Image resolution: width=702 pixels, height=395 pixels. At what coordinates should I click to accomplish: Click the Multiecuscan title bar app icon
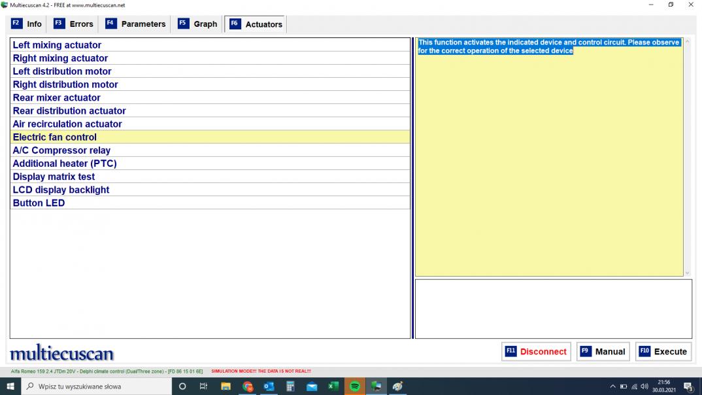[x=5, y=5]
